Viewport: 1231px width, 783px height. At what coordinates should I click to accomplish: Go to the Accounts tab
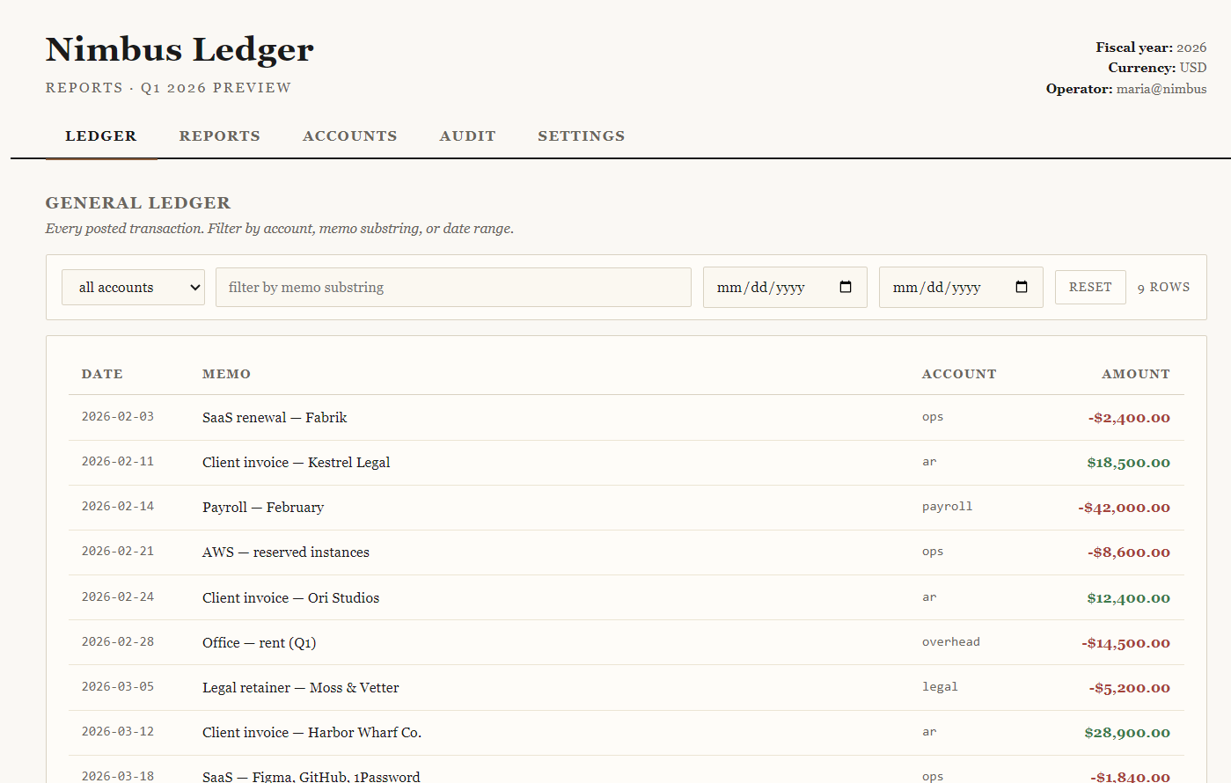[x=350, y=136]
